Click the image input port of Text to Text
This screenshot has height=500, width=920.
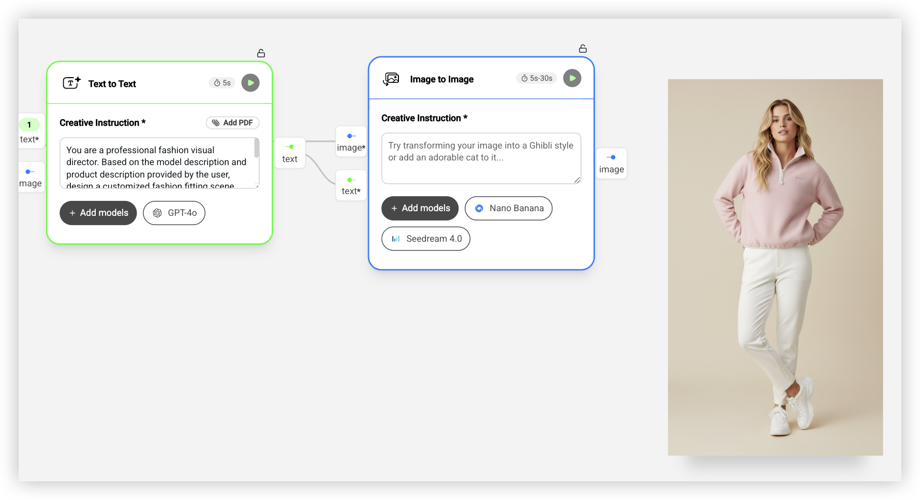[31, 177]
